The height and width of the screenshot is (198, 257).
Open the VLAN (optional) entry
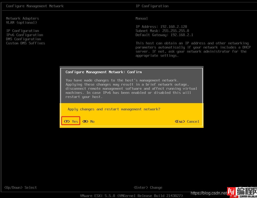pos(21,22)
